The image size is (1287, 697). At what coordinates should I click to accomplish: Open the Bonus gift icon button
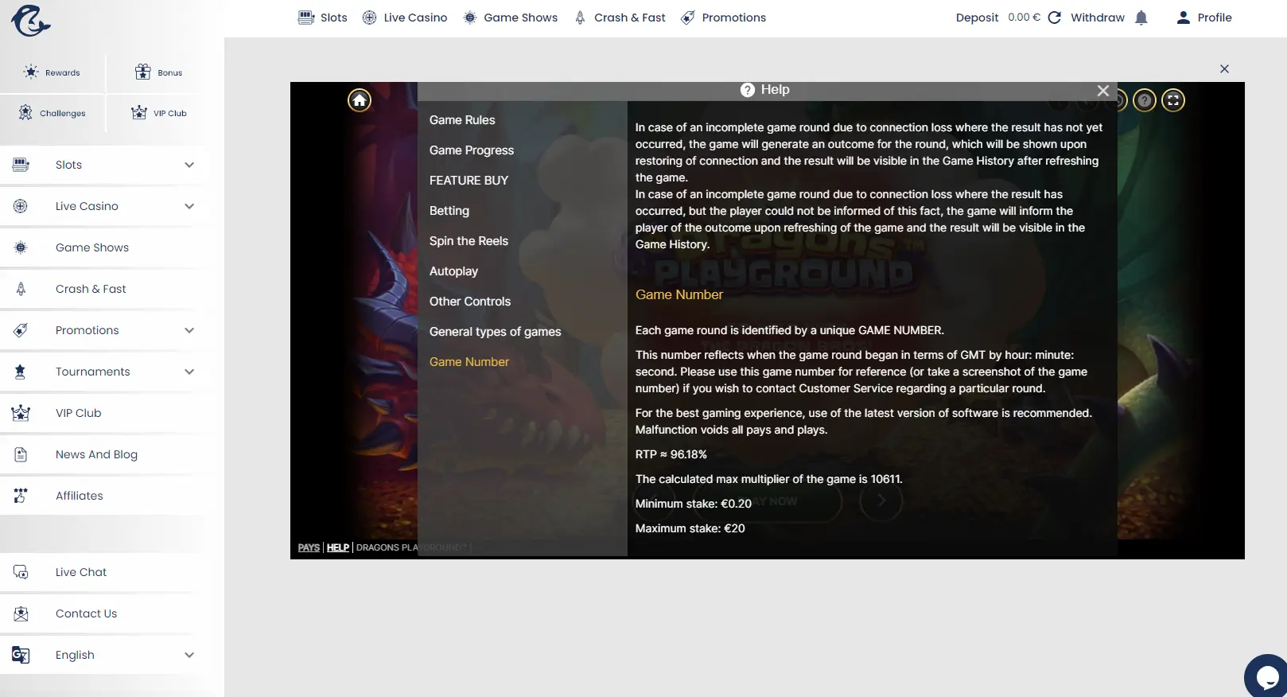pos(158,72)
